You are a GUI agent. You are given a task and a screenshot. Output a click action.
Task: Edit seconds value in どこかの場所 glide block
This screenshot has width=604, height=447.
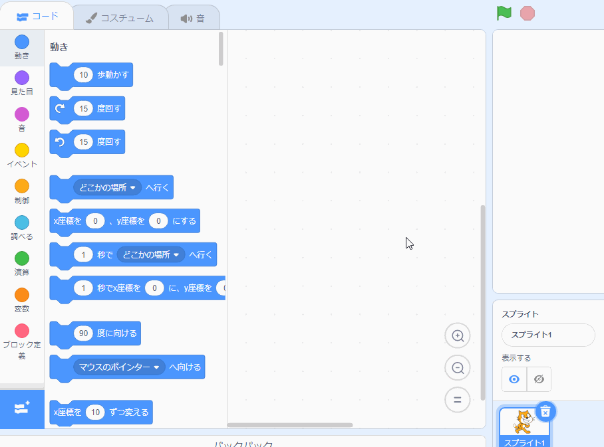pos(83,254)
